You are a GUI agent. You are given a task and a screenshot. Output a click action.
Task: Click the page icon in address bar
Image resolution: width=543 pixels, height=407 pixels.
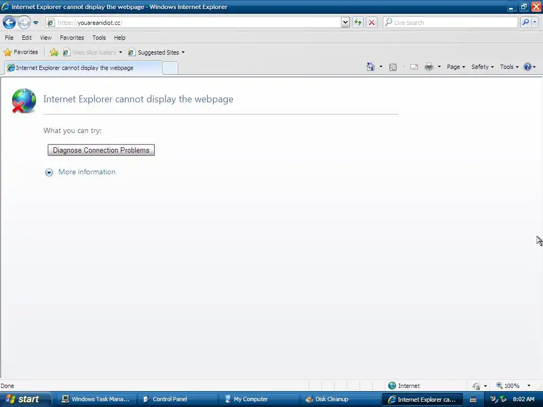[51, 23]
